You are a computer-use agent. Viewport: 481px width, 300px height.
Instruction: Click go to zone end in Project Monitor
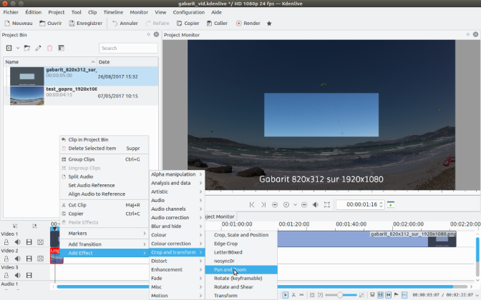click(x=263, y=204)
